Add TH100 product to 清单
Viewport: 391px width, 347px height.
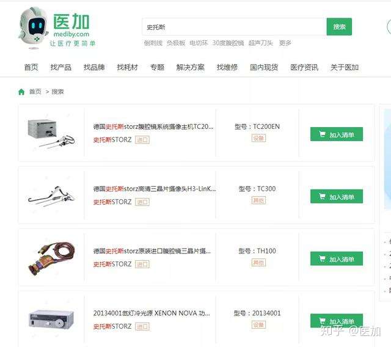(337, 259)
